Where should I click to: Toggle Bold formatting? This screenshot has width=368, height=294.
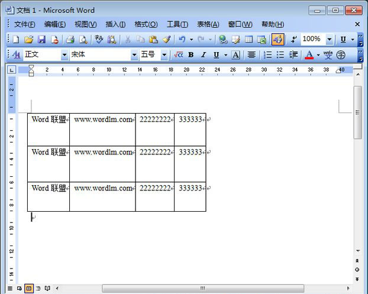tap(191, 55)
